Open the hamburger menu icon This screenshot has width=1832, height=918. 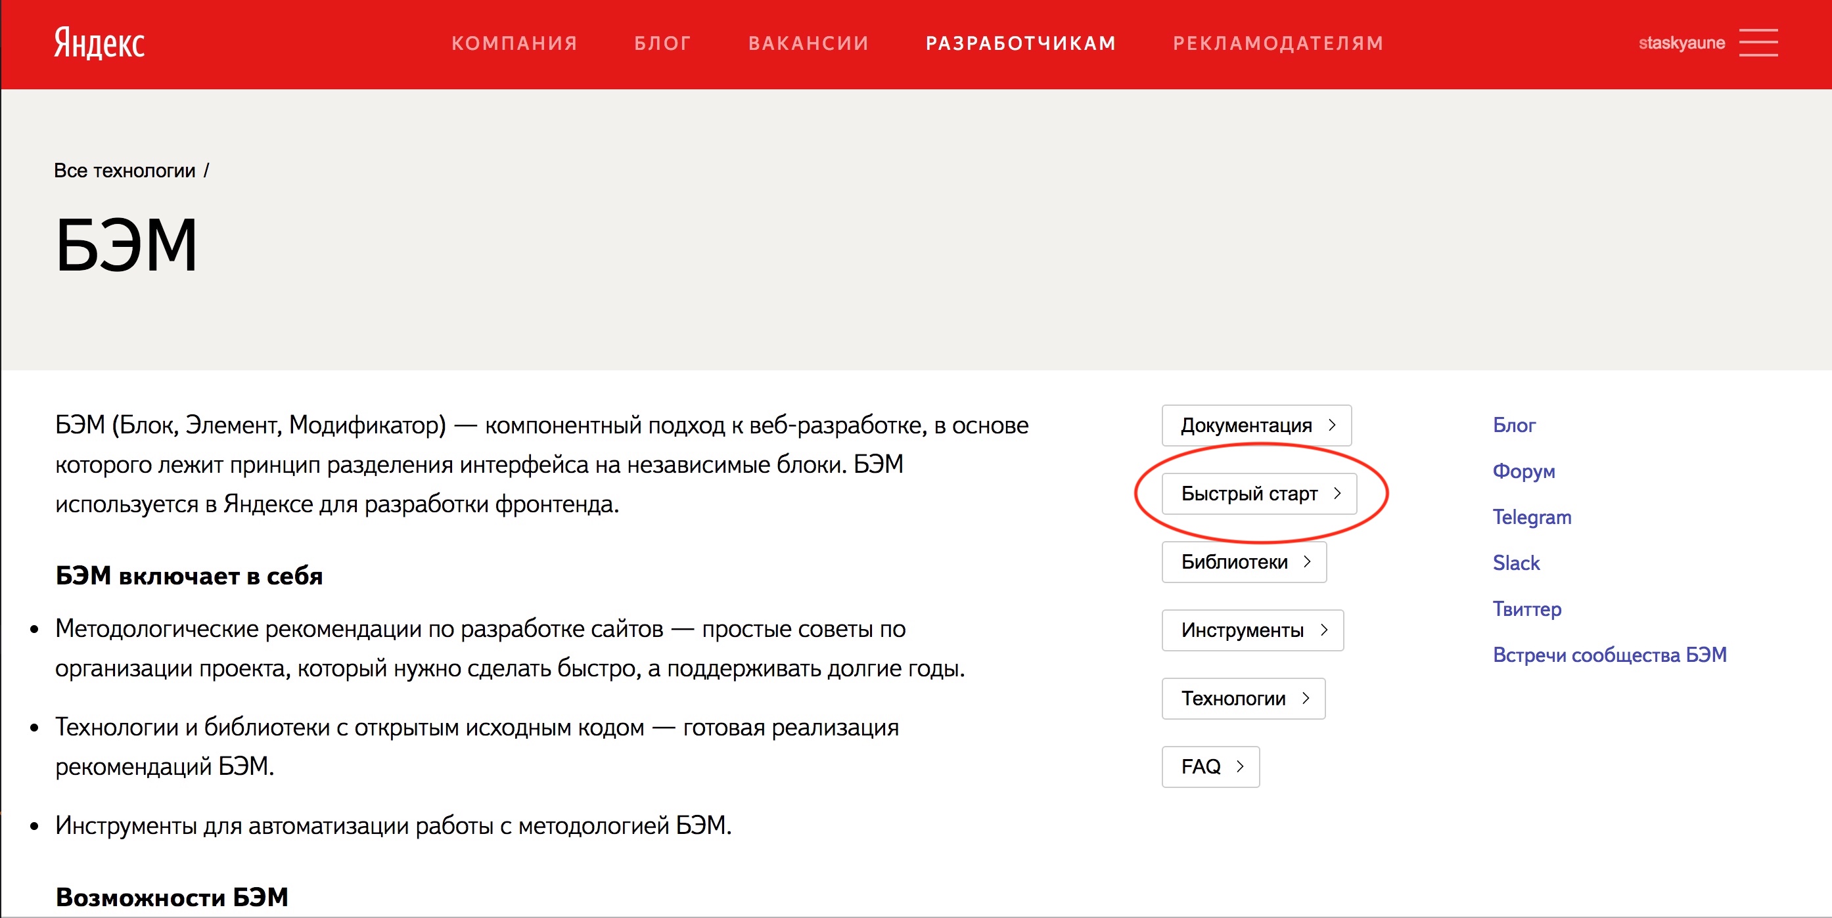pos(1758,43)
